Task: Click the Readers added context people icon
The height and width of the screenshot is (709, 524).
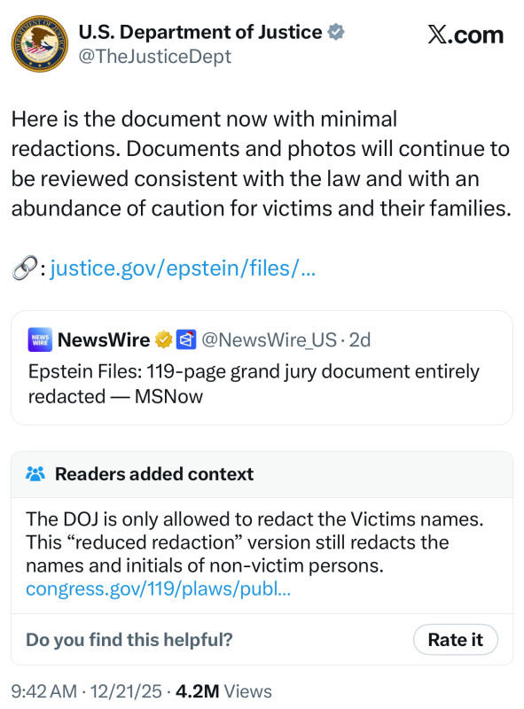Action: coord(34,474)
